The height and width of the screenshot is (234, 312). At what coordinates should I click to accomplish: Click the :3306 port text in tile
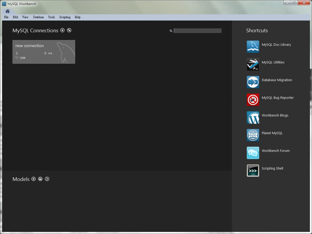click(22, 58)
